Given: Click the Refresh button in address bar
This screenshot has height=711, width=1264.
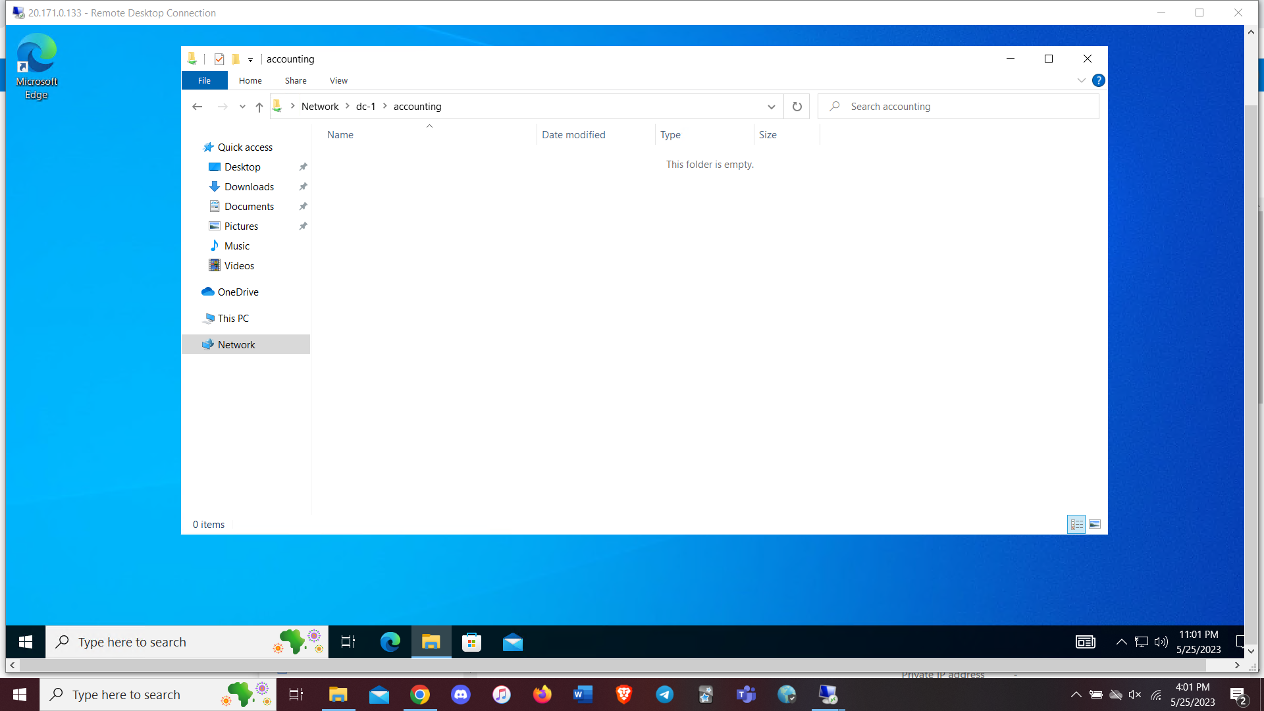Looking at the screenshot, I should pyautogui.click(x=797, y=107).
